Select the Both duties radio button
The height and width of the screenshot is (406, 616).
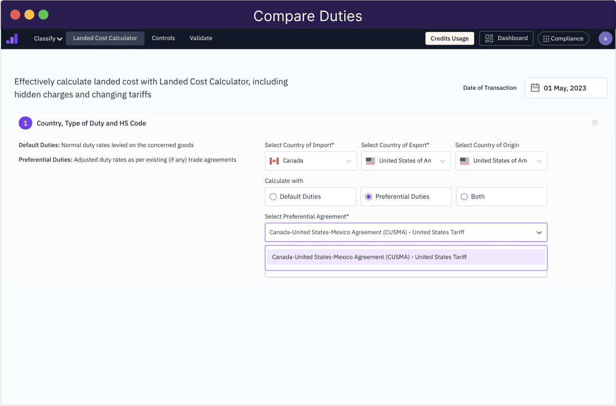tap(464, 197)
